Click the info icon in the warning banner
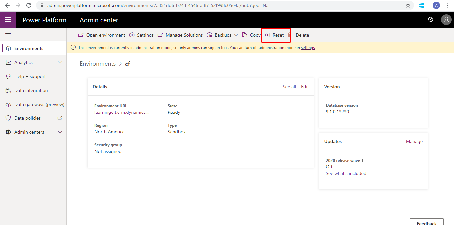The image size is (454, 225). (73, 48)
